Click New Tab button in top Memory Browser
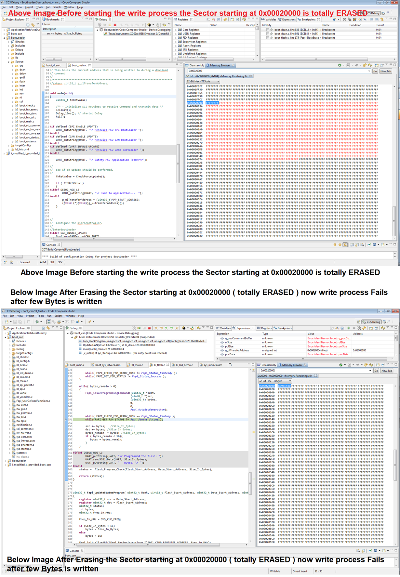 386,71
